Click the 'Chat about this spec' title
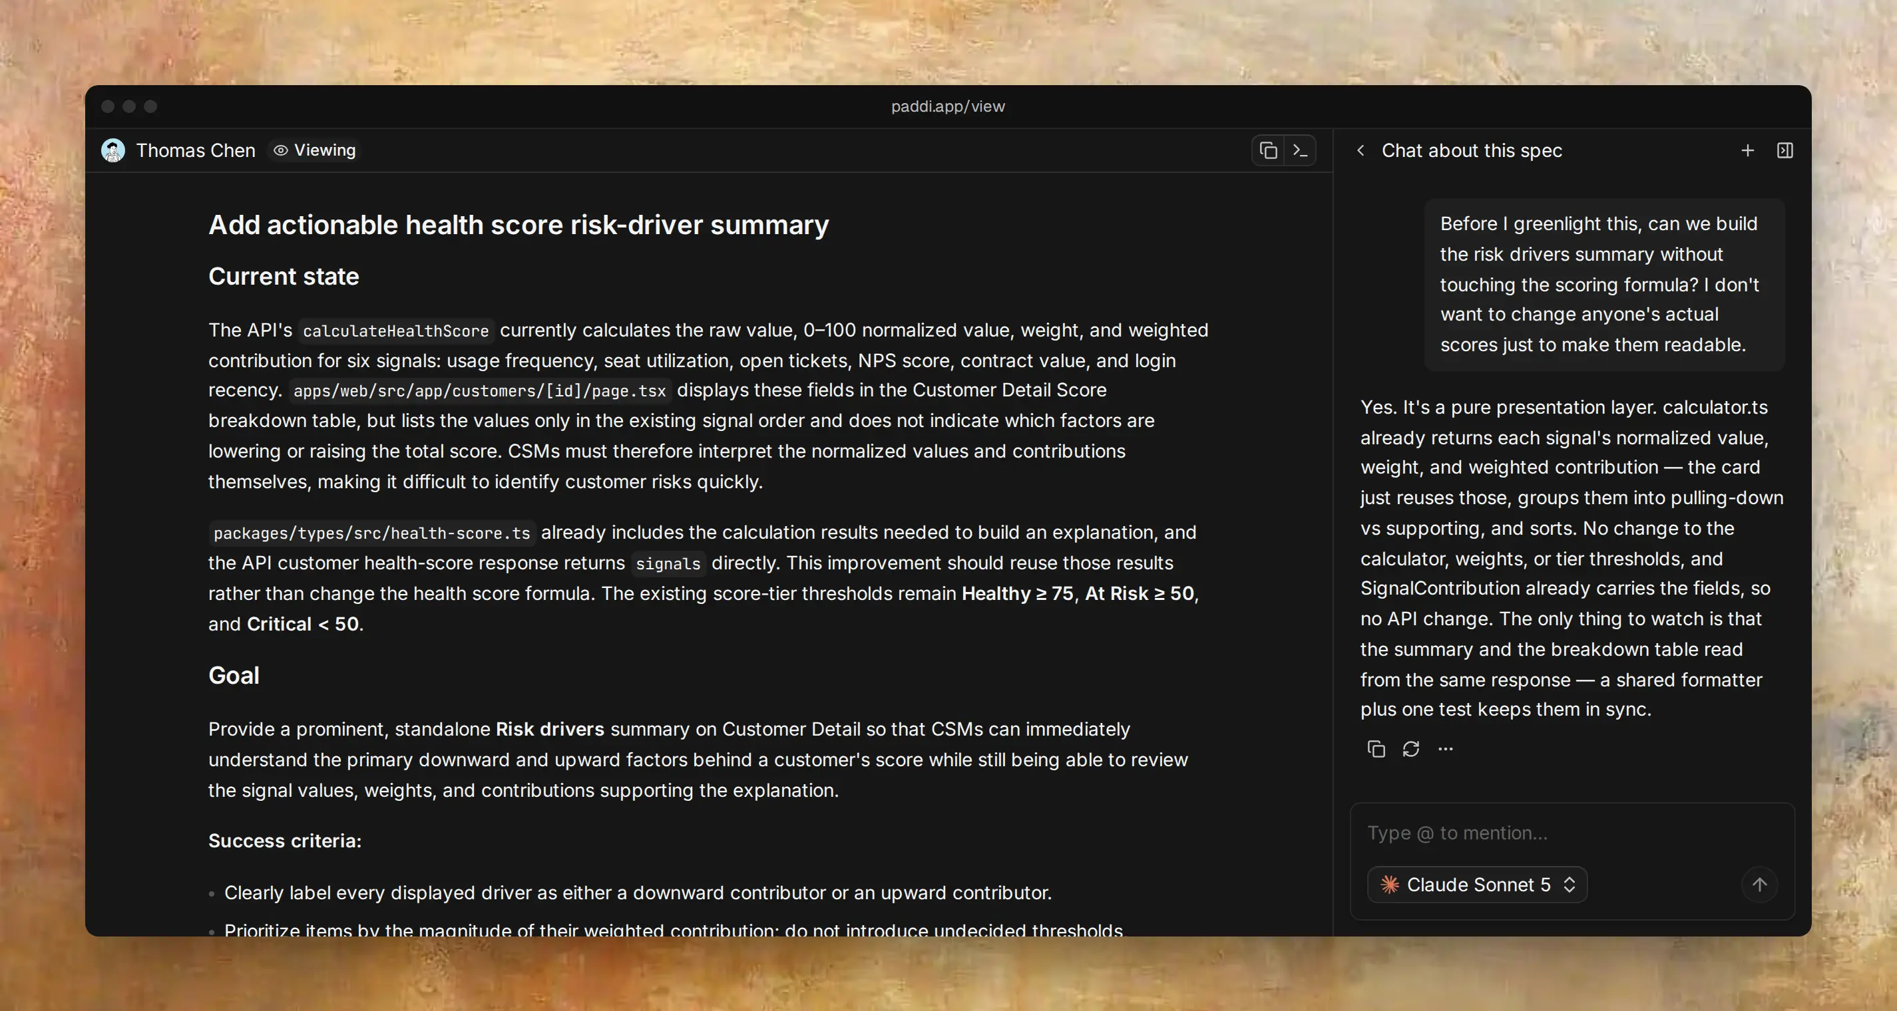This screenshot has width=1897, height=1011. pyautogui.click(x=1472, y=150)
